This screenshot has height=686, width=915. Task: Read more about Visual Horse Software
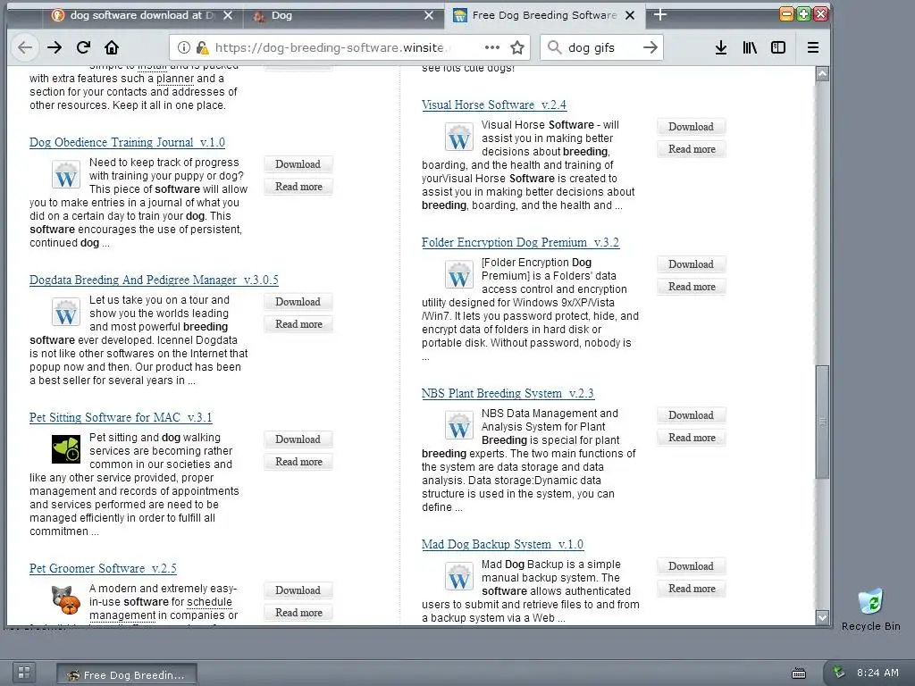[691, 149]
